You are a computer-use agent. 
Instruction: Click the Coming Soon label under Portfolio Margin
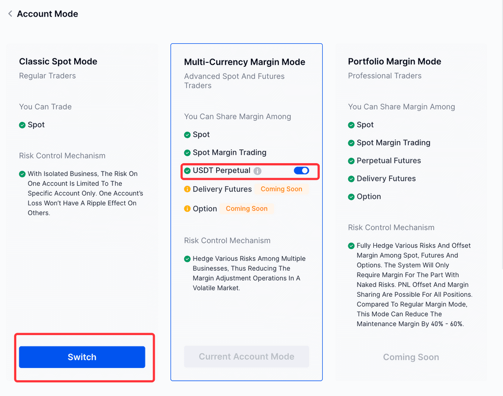(x=411, y=357)
